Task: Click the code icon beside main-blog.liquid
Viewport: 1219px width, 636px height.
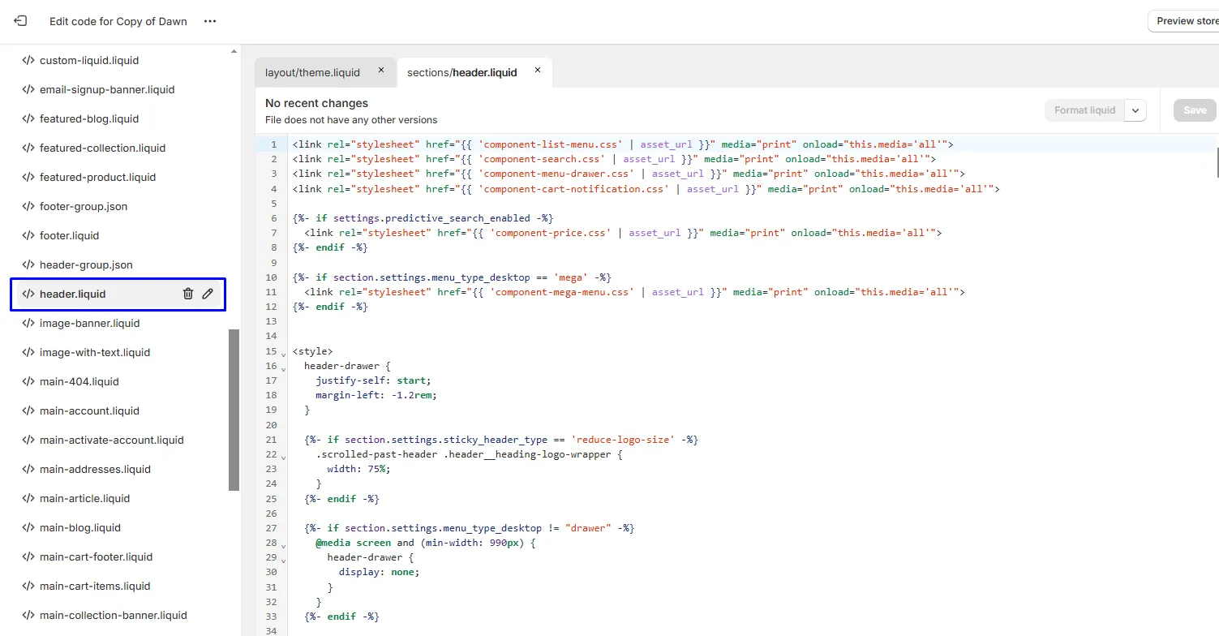Action: pyautogui.click(x=28, y=527)
